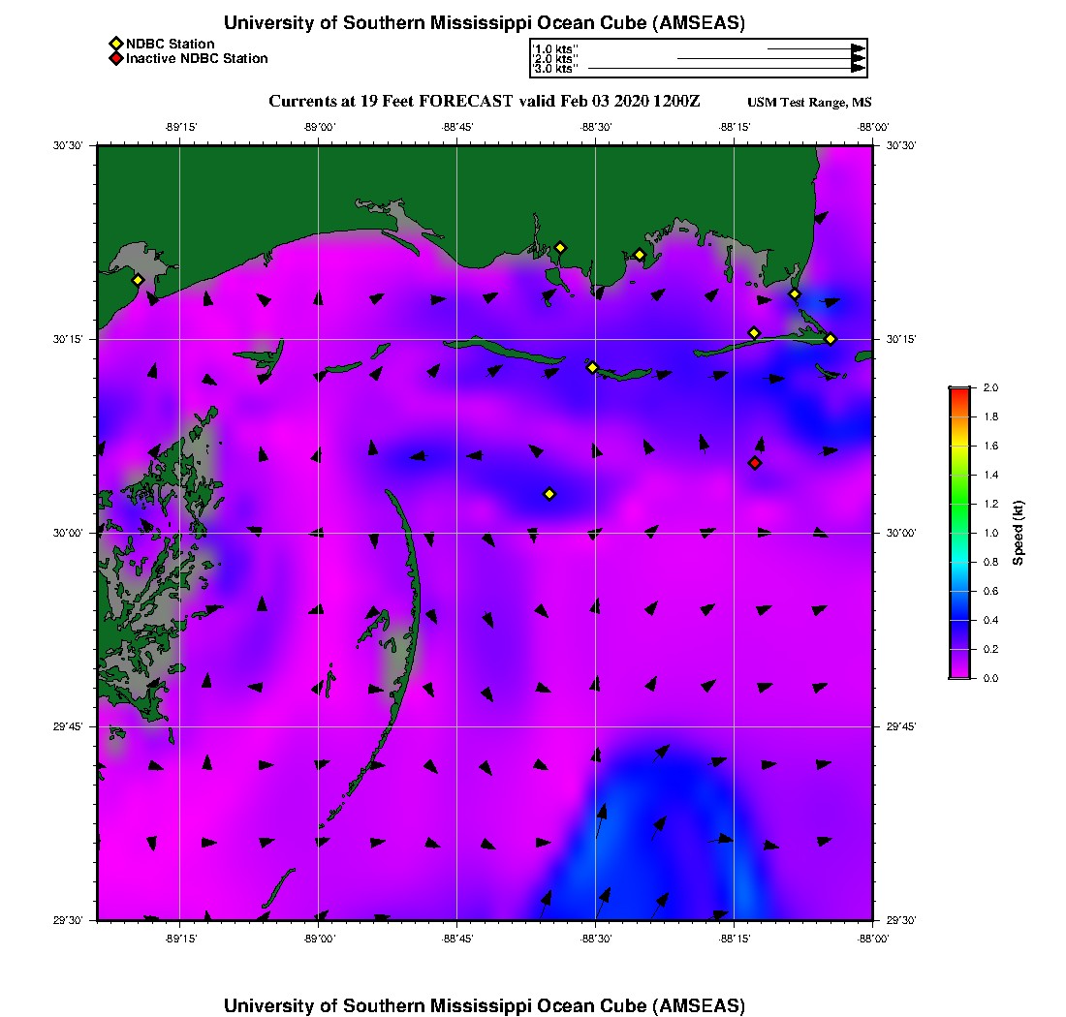
Task: Pick the southernmost yellow station diamond on the map
Action: 549,494
